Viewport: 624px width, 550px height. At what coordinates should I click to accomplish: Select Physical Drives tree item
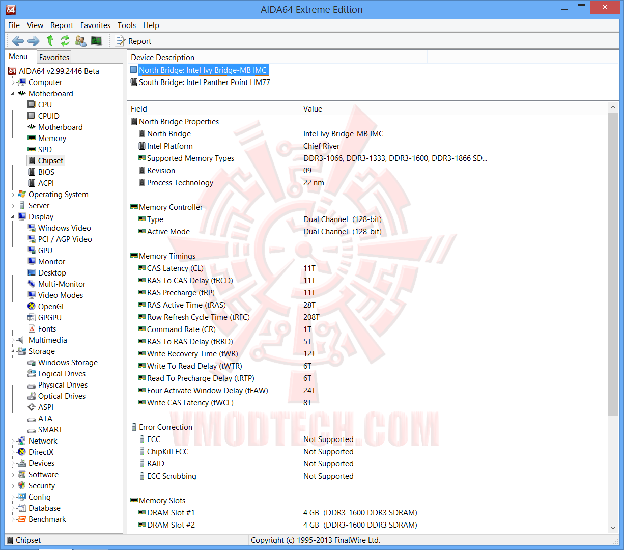pyautogui.click(x=63, y=385)
